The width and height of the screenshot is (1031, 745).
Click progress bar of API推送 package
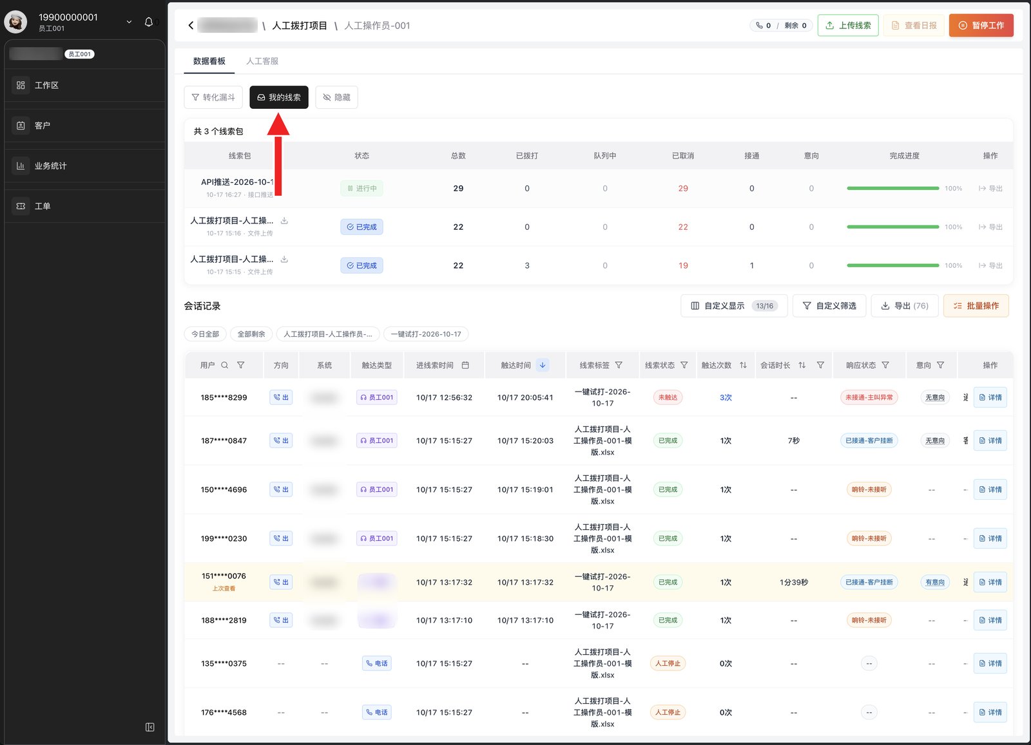[893, 189]
